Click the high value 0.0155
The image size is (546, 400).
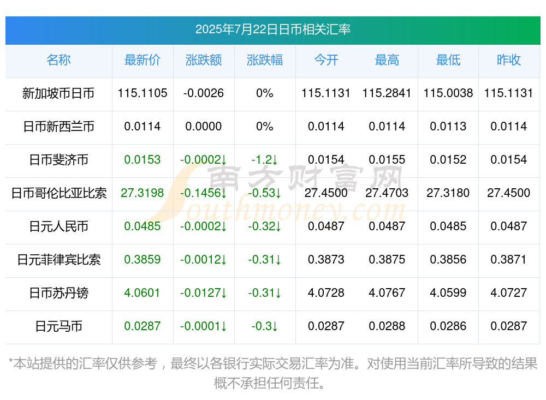[x=387, y=159]
